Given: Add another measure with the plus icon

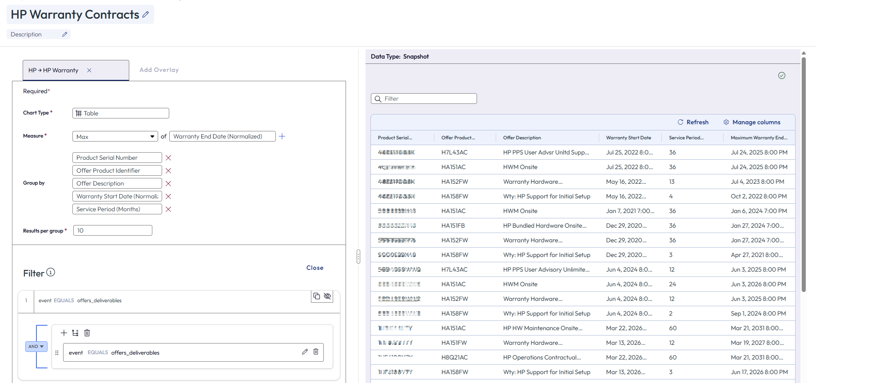Looking at the screenshot, I should click(x=282, y=136).
